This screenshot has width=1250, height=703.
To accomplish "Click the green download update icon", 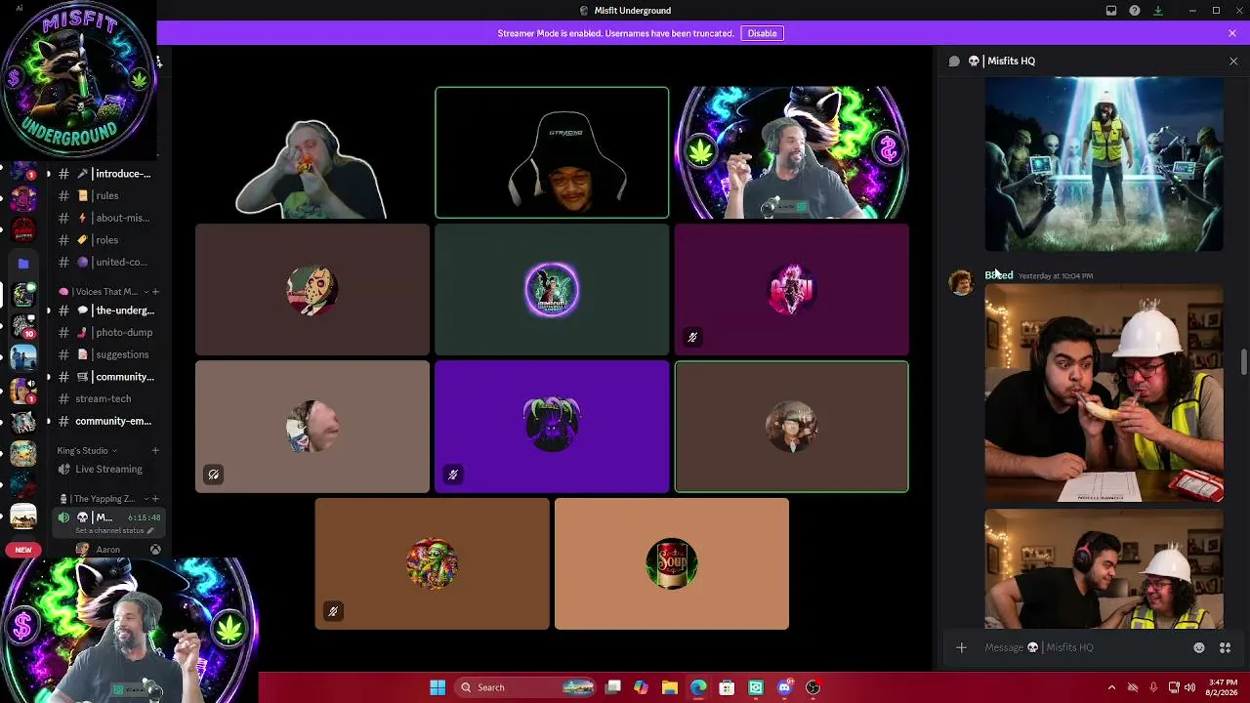I will click(x=1158, y=11).
